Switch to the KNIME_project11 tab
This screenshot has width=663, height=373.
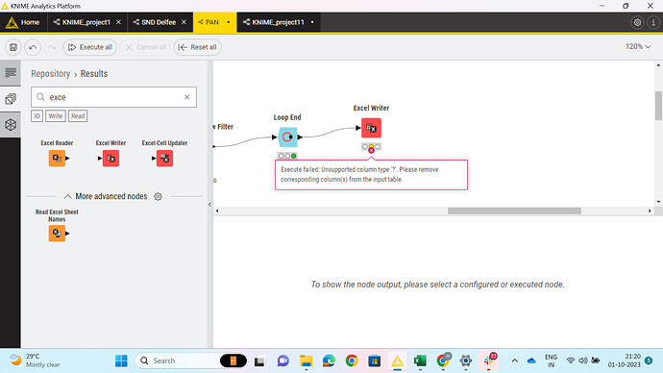[278, 22]
